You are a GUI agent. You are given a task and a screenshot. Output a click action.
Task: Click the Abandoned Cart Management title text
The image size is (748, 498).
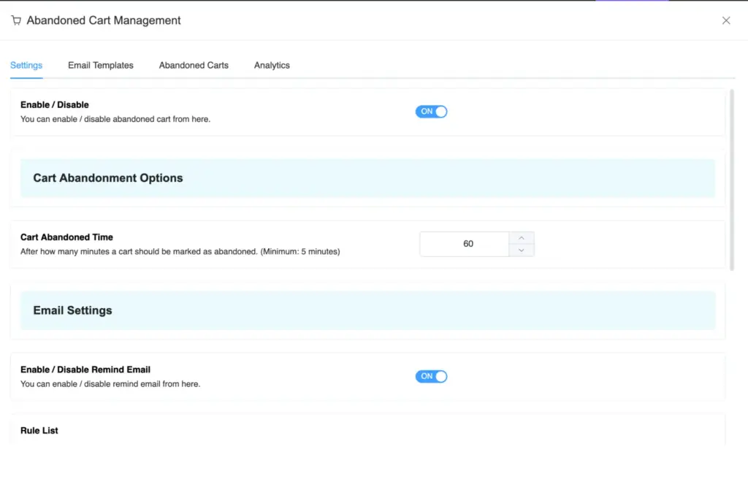click(103, 20)
